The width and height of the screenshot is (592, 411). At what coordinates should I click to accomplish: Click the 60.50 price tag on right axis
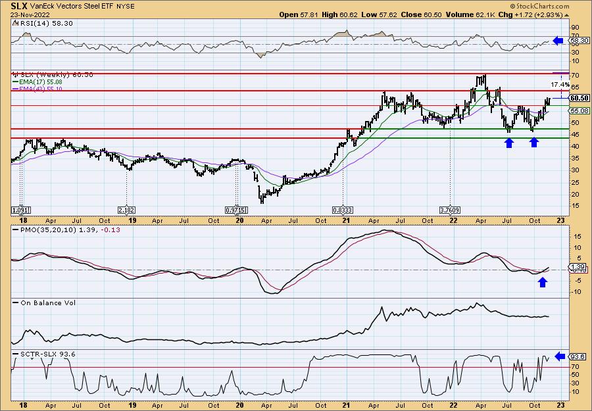coord(580,98)
